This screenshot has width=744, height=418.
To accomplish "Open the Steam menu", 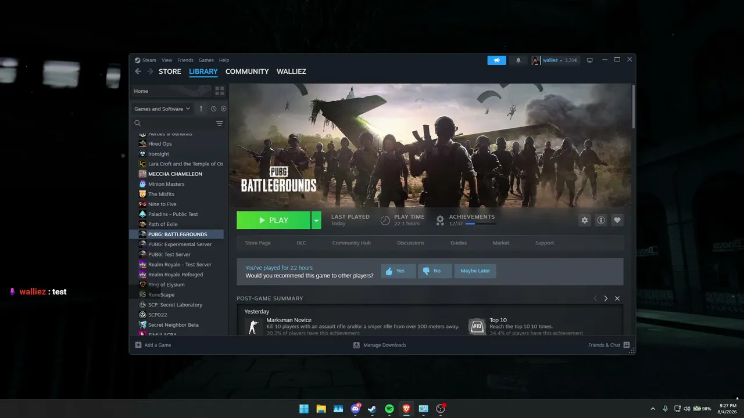I will click(145, 60).
